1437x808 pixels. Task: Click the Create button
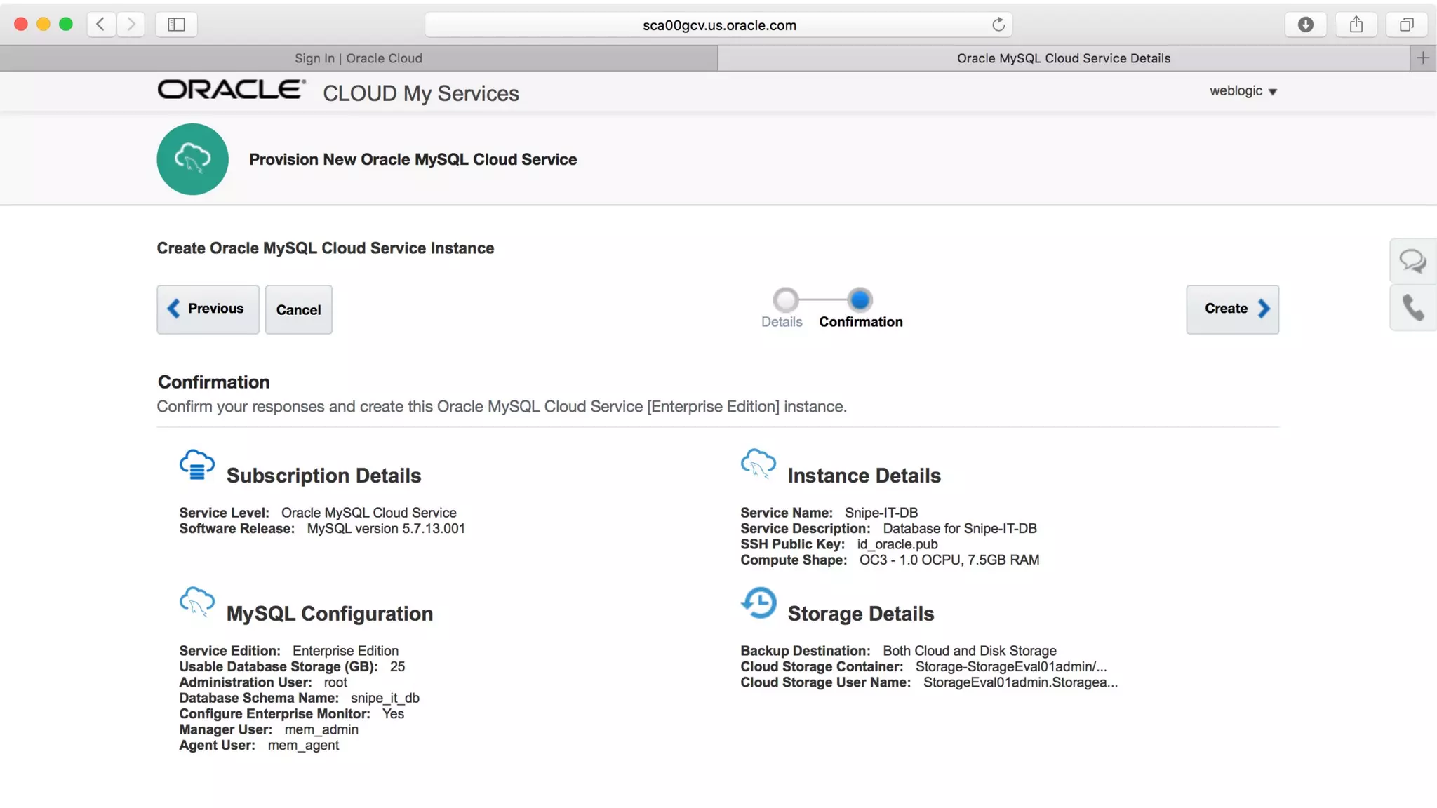[x=1232, y=309]
